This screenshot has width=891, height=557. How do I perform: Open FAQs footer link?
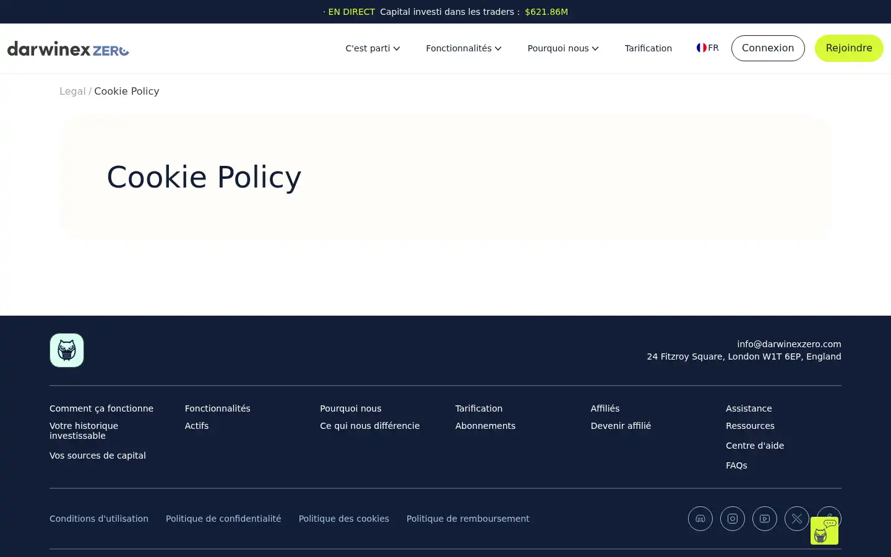click(736, 465)
